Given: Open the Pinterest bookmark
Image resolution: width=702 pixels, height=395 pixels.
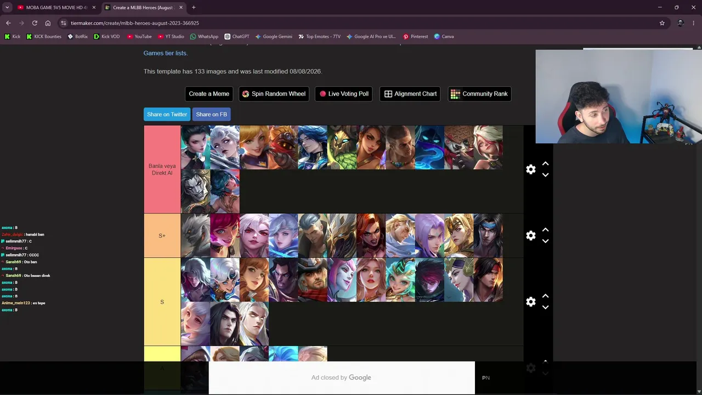Looking at the screenshot, I should click(x=415, y=37).
